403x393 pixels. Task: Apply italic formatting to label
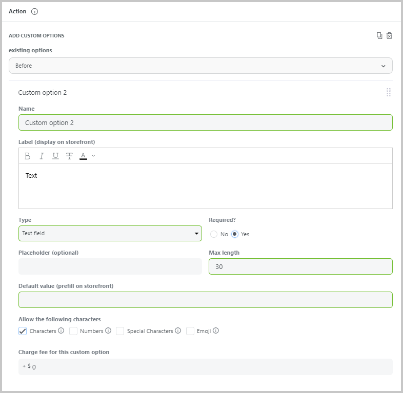pyautogui.click(x=42, y=156)
